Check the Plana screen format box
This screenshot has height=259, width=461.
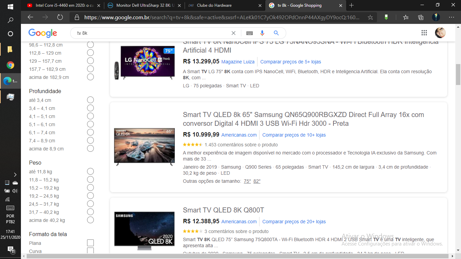click(x=90, y=243)
